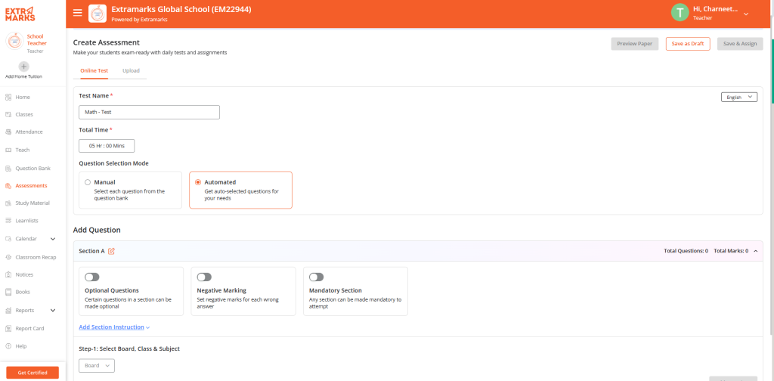Viewport: 774px width, 381px height.
Task: Expand the Reports submenu chevron
Action: tap(53, 311)
